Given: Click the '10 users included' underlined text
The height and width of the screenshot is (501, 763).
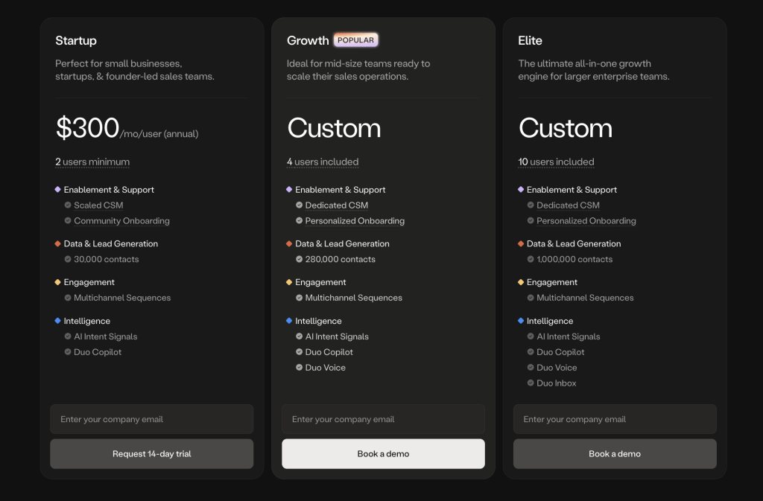Looking at the screenshot, I should [x=556, y=162].
